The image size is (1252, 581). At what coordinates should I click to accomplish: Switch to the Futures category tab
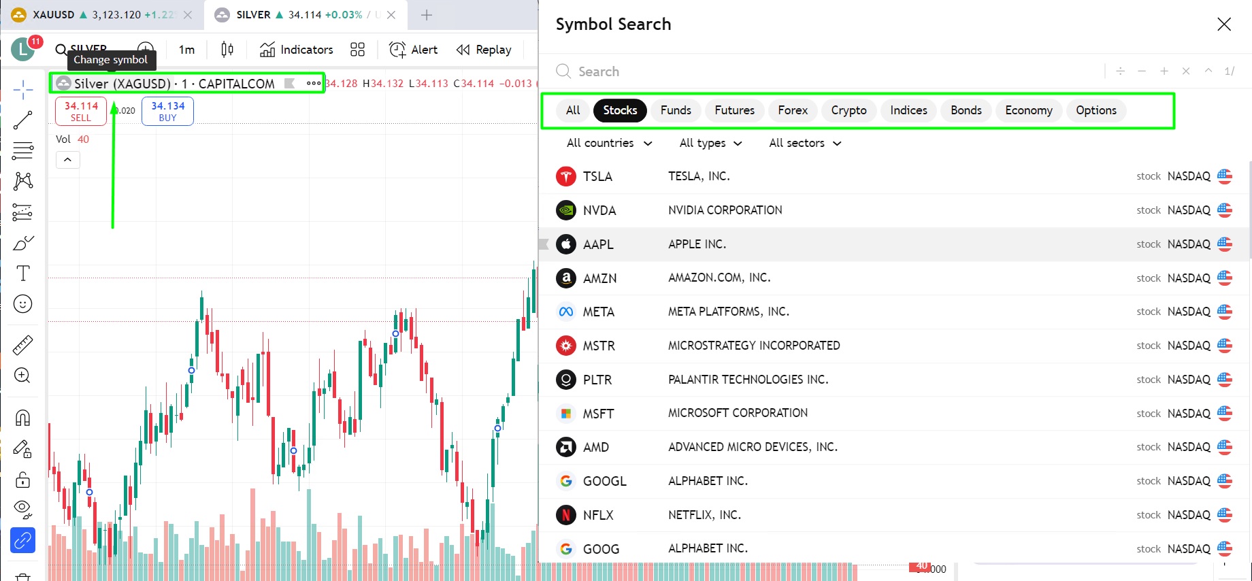[734, 110]
